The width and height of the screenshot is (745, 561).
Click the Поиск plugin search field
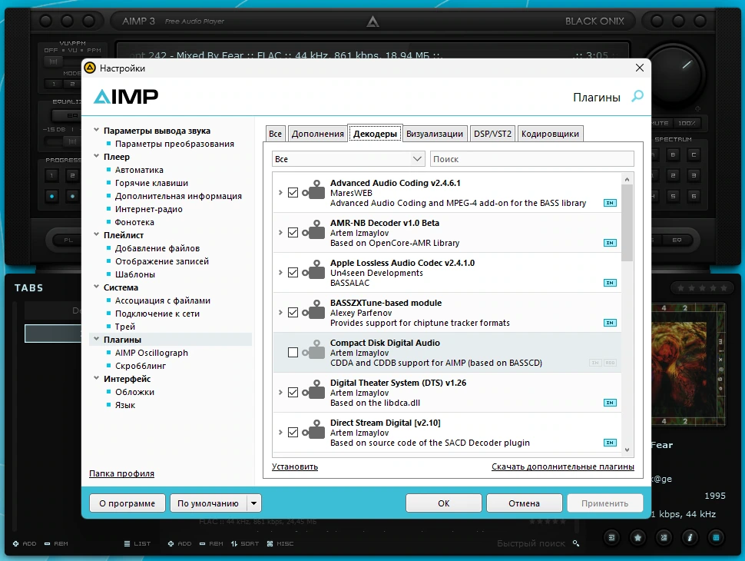point(531,159)
